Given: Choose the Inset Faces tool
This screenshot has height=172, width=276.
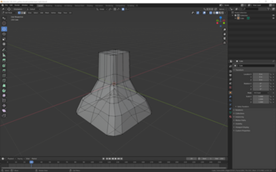Looking at the screenshot, I should click(4, 66).
